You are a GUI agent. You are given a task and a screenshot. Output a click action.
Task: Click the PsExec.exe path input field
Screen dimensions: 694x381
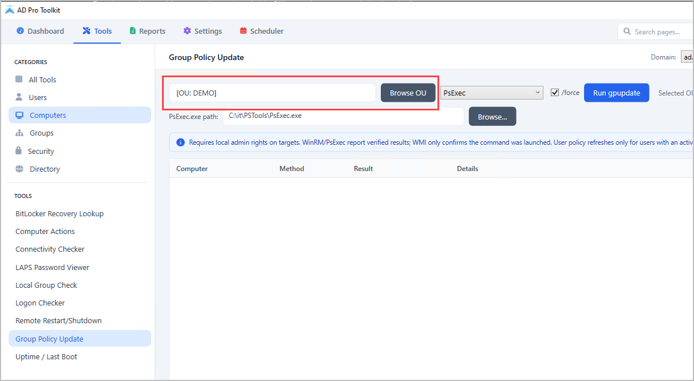343,116
